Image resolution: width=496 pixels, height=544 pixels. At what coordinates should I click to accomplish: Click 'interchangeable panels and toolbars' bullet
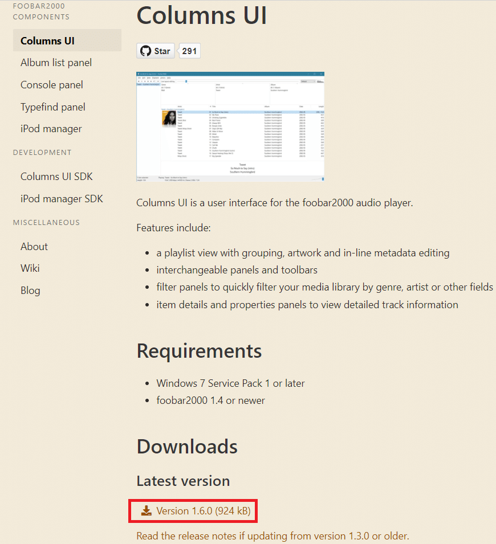(237, 270)
